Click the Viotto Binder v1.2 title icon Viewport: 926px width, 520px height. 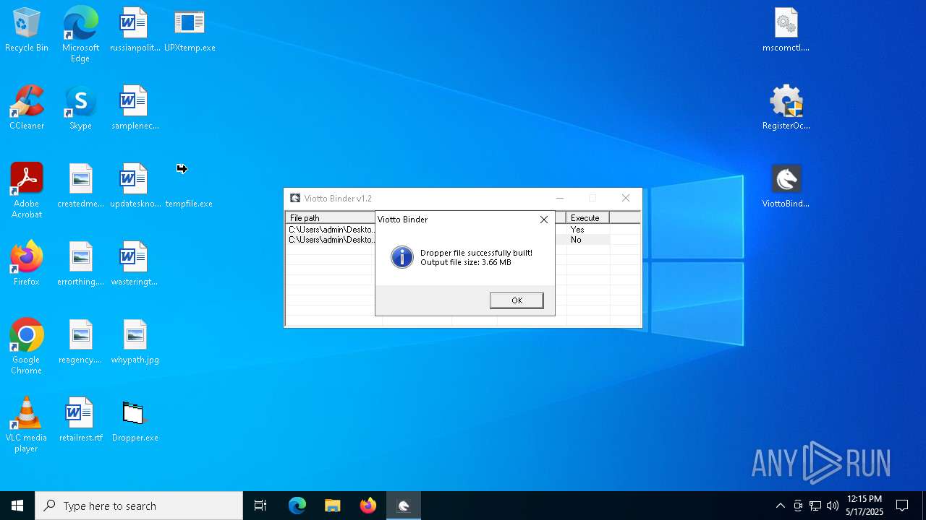295,198
